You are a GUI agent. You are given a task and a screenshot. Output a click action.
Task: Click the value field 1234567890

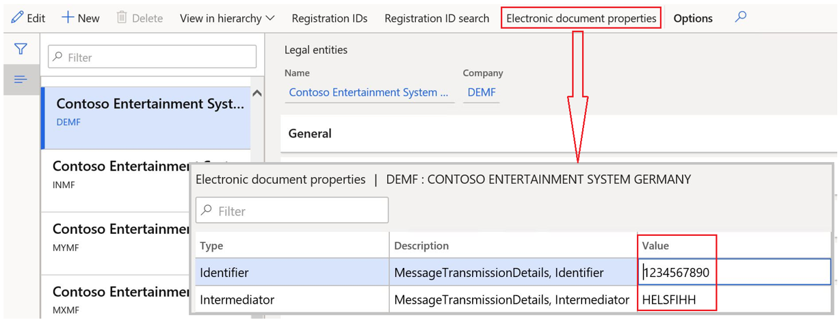[x=734, y=272]
